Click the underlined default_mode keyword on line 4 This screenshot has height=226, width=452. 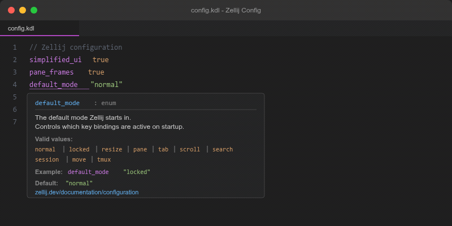(x=54, y=85)
